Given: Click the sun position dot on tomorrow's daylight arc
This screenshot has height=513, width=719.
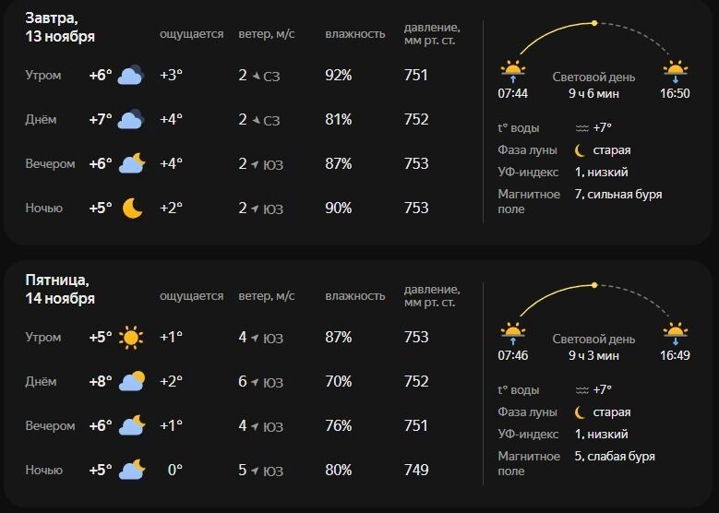Looking at the screenshot, I should 594,23.
